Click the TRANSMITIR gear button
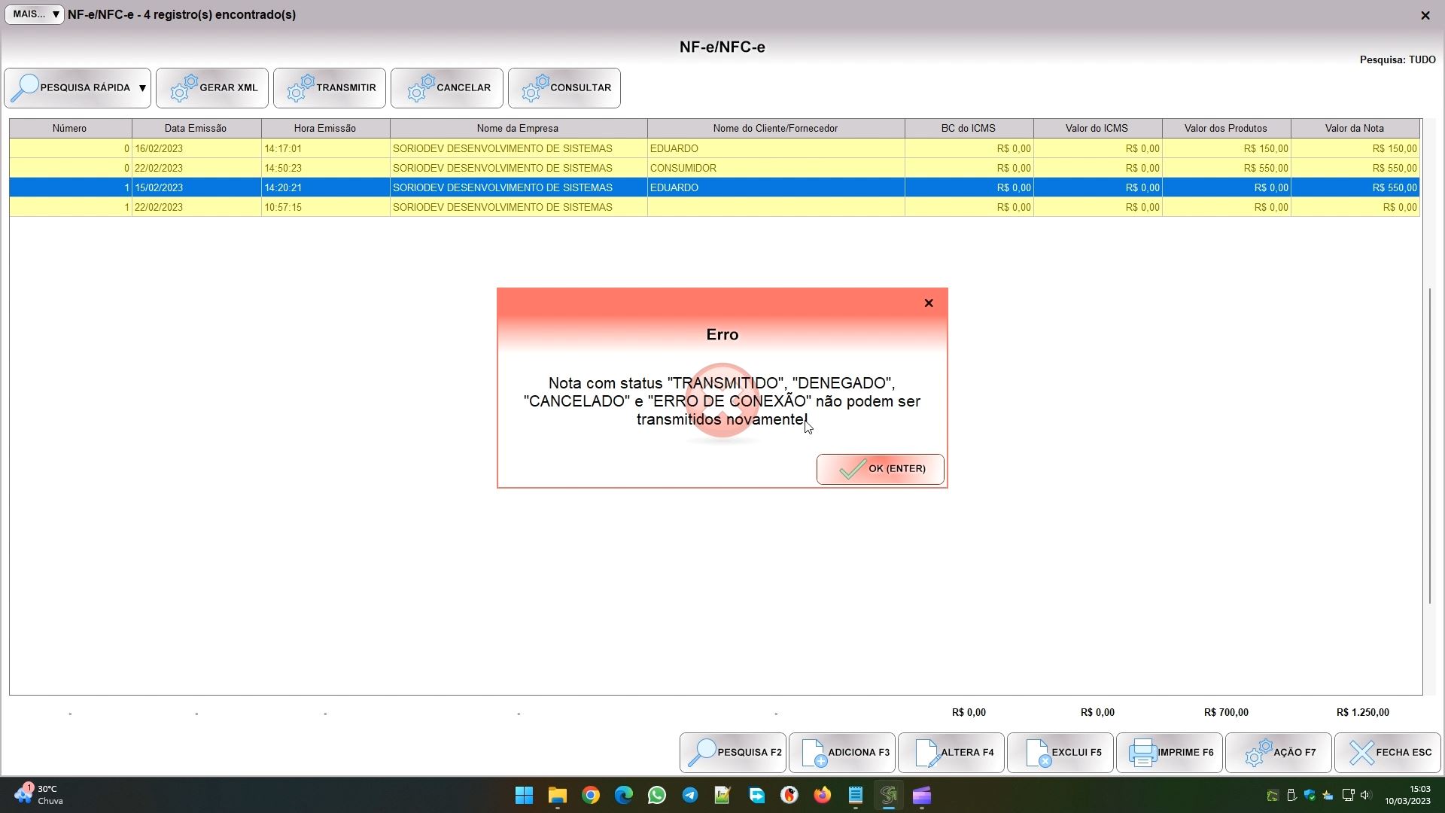 tap(330, 88)
